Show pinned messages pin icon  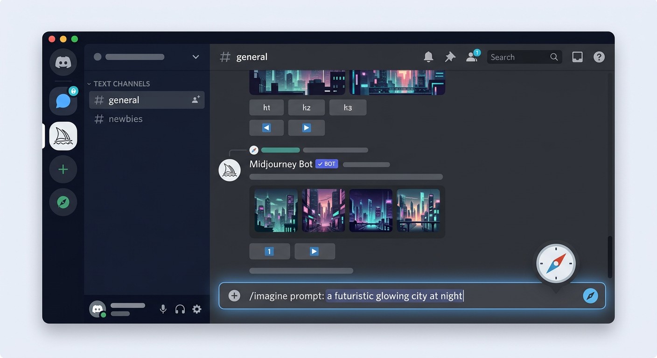450,57
